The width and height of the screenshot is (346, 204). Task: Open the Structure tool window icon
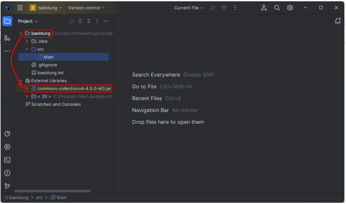[7, 38]
